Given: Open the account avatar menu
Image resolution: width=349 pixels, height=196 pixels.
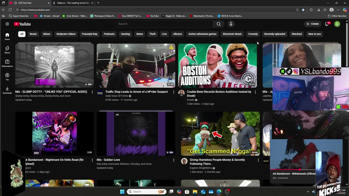Looking at the screenshot, I should coord(337,24).
